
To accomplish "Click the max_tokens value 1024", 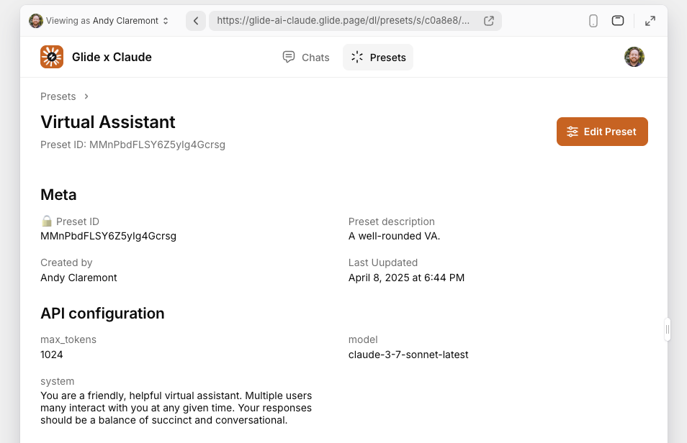I will pyautogui.click(x=51, y=355).
